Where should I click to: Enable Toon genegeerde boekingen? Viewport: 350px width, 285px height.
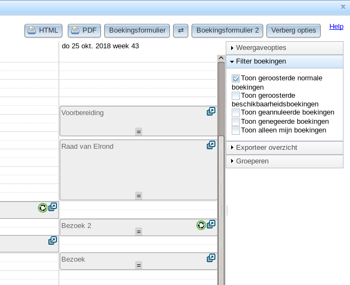point(236,122)
